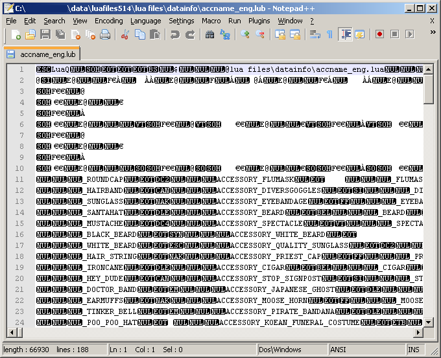Click the Zoom In magnifier icon

tap(245, 34)
